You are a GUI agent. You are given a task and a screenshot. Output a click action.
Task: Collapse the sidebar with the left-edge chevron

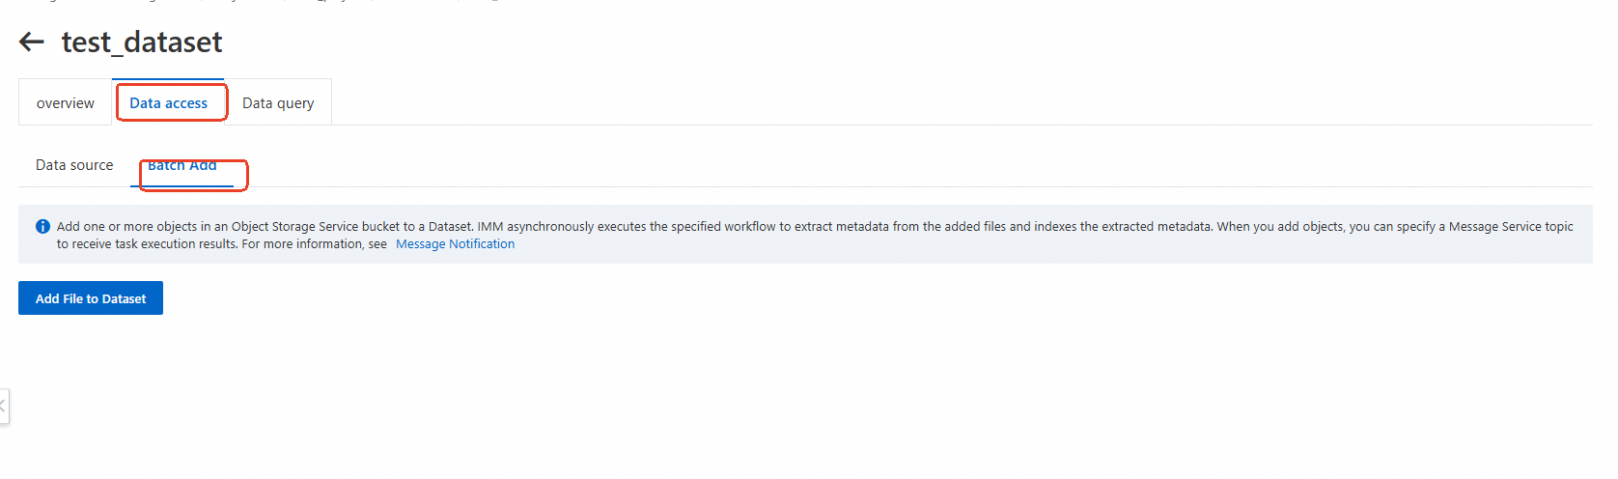(4, 406)
